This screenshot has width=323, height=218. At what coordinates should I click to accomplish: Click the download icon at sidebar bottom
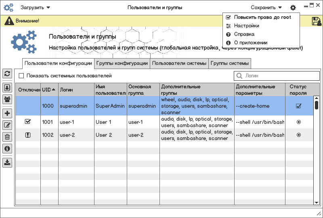[7, 162]
